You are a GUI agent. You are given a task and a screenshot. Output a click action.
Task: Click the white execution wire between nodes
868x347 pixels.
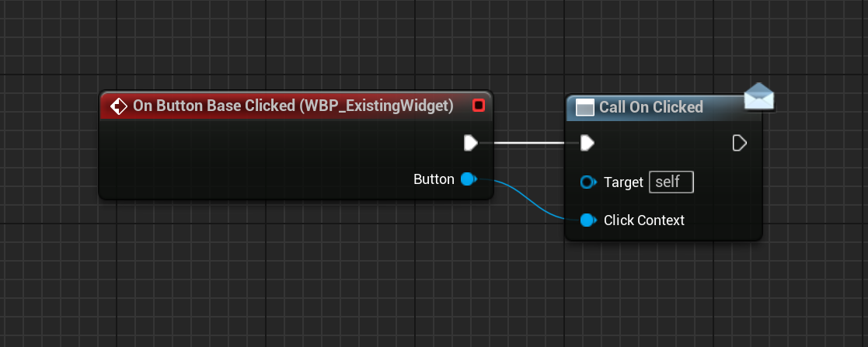(x=529, y=144)
